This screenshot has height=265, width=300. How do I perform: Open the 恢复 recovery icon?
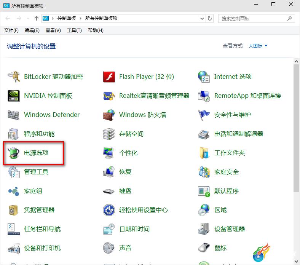pyautogui.click(x=109, y=172)
